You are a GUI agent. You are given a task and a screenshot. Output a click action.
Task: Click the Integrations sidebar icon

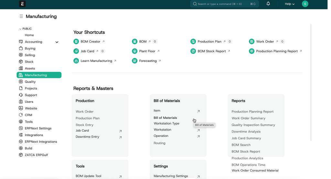[21, 135]
